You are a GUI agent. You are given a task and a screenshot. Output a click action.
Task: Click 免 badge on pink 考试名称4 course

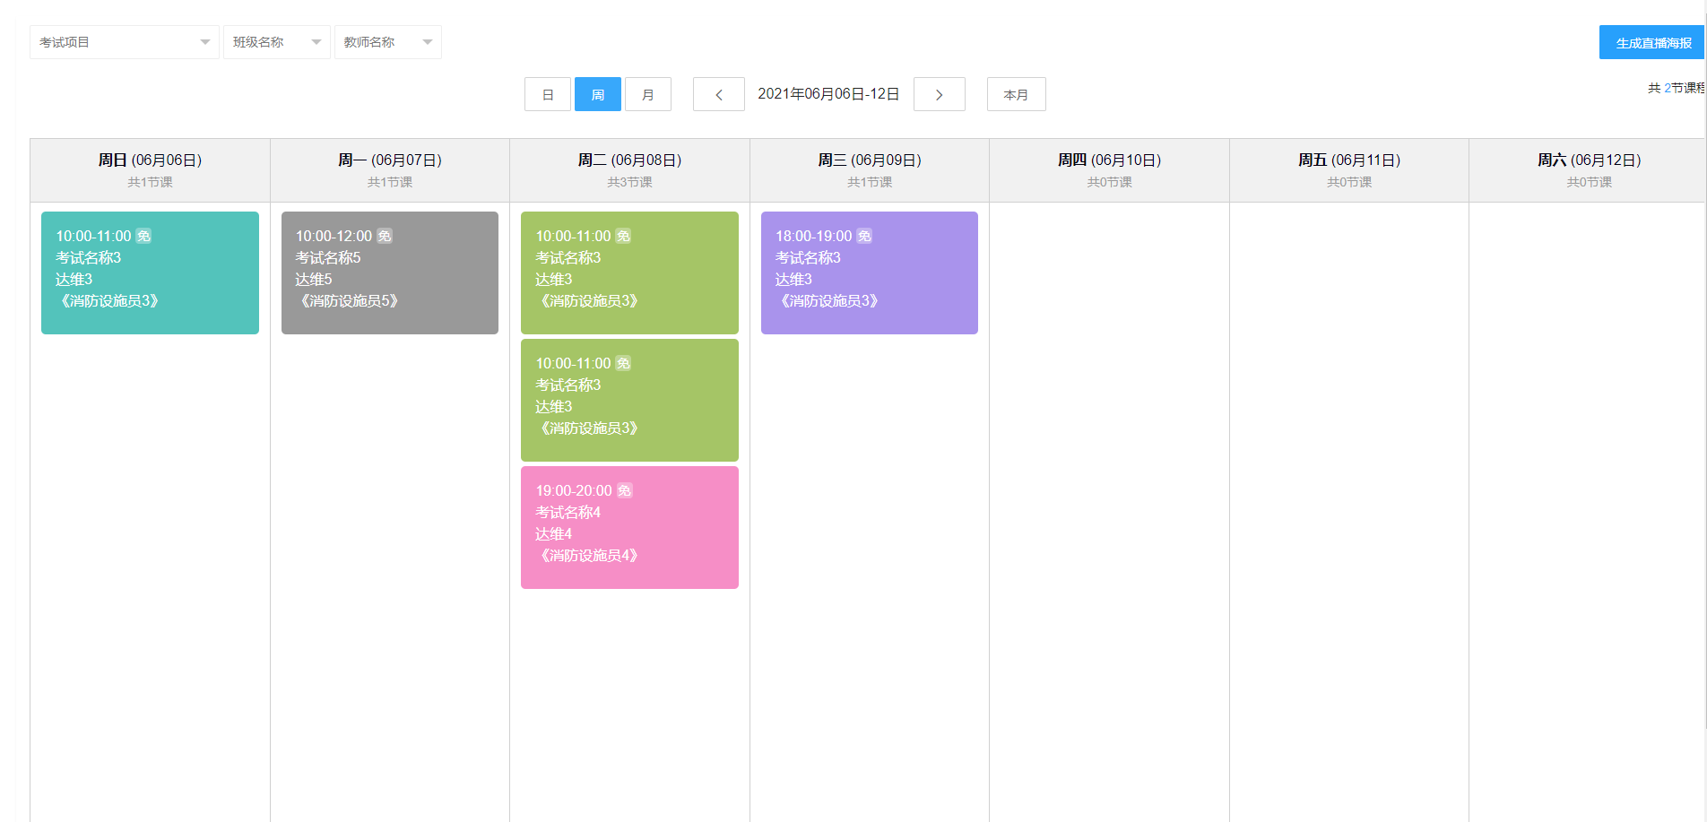(625, 489)
